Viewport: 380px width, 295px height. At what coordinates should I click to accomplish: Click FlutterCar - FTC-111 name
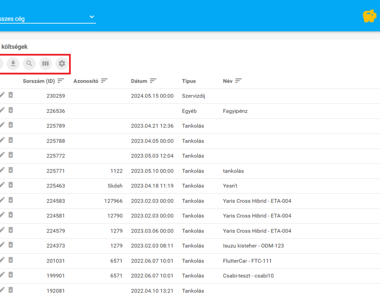point(247,261)
